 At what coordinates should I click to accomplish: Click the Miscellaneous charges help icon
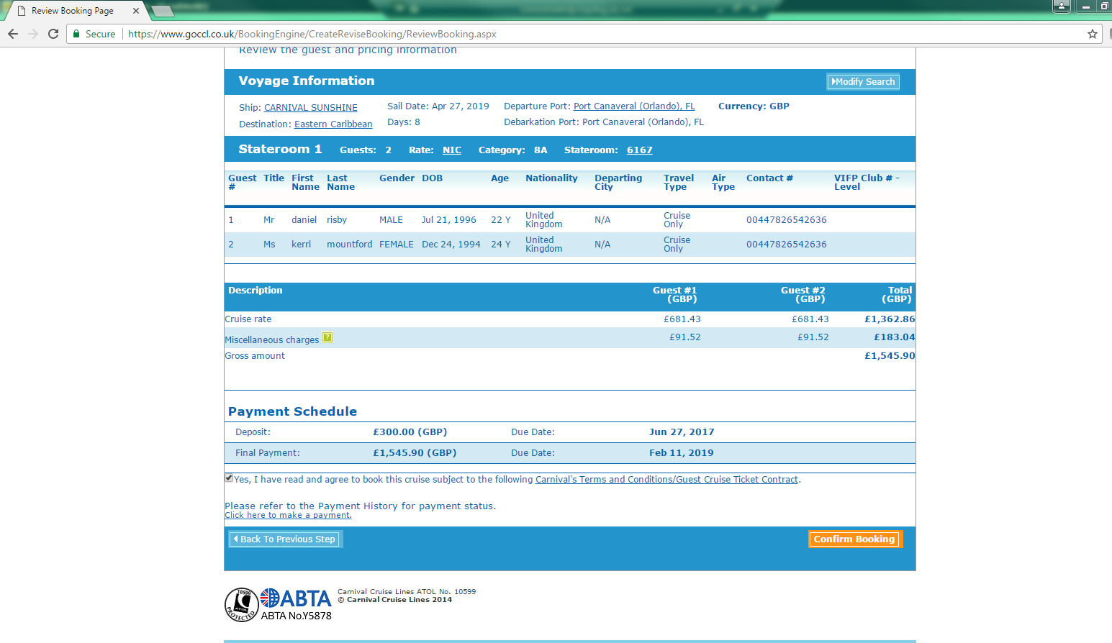point(327,337)
